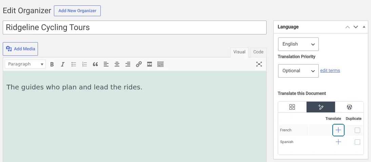Check the Duplicate box for French
Viewport: 371px width, 162px height.
point(357,130)
